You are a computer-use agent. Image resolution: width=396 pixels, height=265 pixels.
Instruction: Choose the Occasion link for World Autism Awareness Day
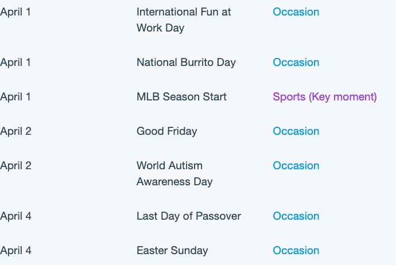296,166
